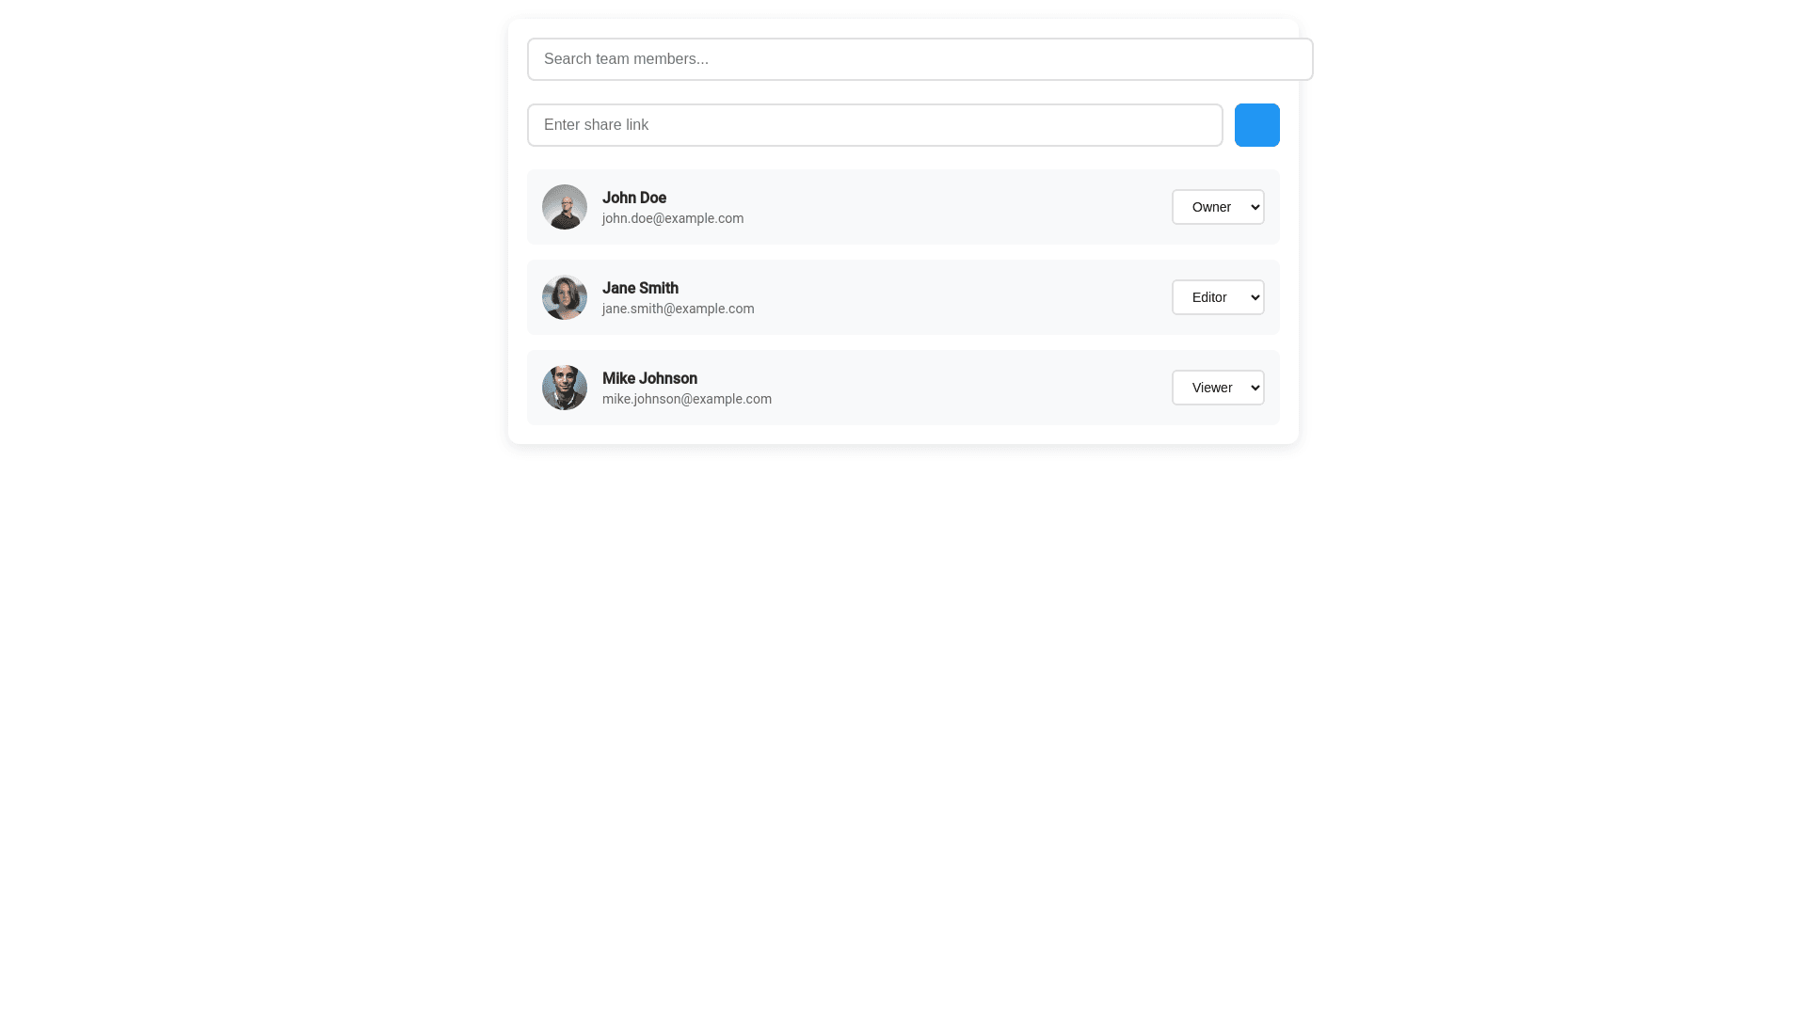Viewport: 1807px width, 1016px height.
Task: Click the name John Doe
Action: pos(633,198)
